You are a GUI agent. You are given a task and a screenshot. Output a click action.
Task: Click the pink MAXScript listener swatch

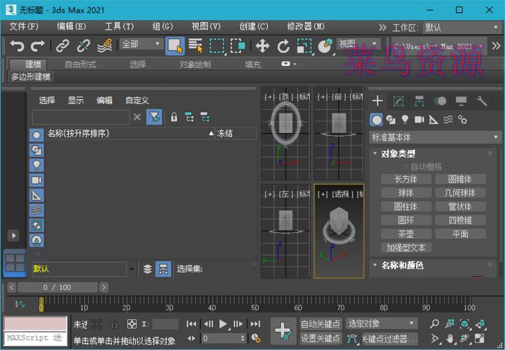click(35, 324)
